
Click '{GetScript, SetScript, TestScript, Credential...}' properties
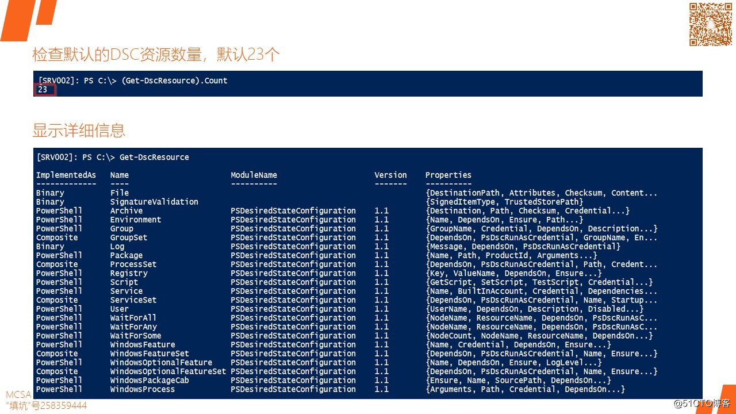(539, 282)
